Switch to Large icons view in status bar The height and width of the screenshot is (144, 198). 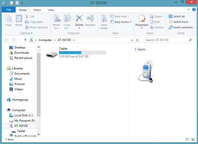pos(193,139)
